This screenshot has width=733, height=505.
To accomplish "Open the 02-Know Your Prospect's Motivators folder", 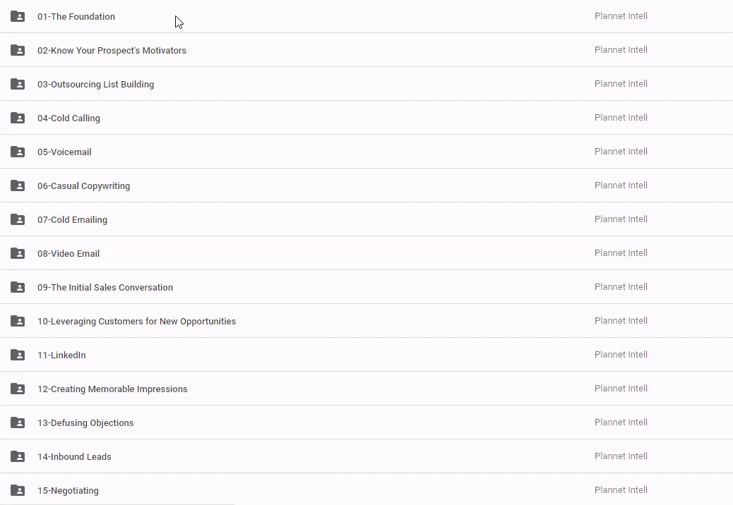I will (x=112, y=51).
